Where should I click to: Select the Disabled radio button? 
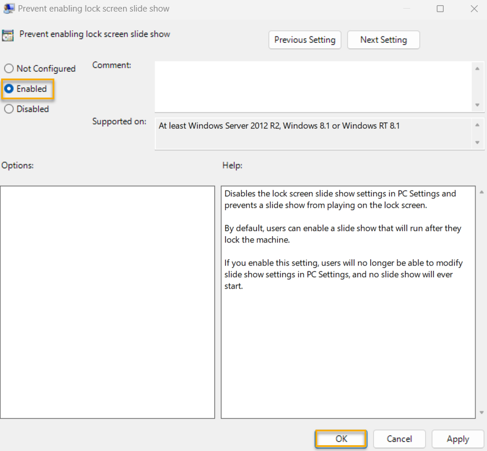click(9, 109)
